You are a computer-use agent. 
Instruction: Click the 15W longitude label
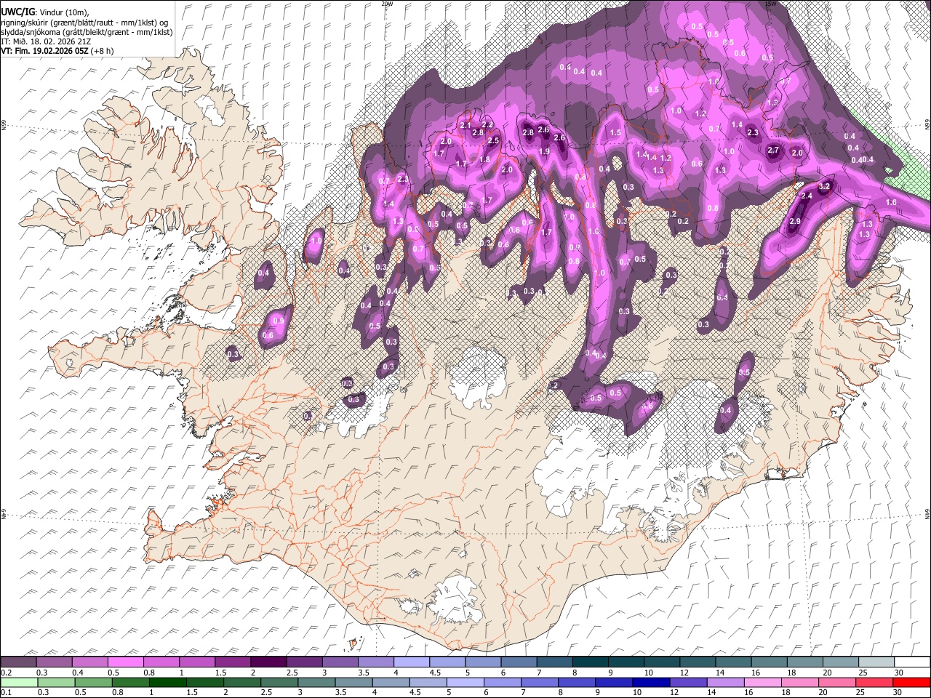pyautogui.click(x=770, y=4)
